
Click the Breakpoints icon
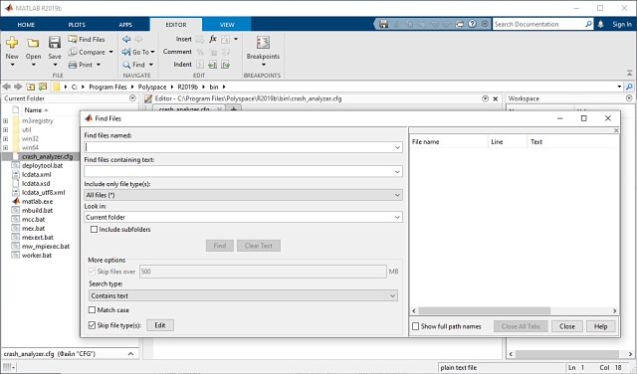point(263,42)
